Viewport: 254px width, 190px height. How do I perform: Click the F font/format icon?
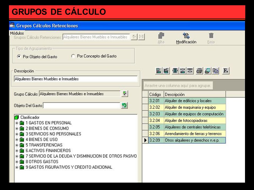pyautogui.click(x=226, y=71)
